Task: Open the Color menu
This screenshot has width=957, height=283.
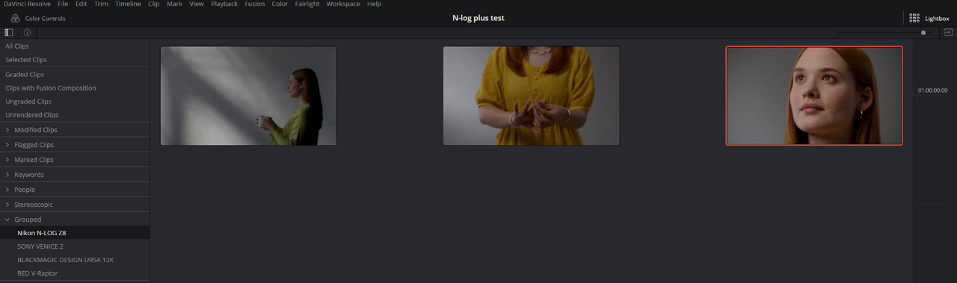Action: pos(280,4)
